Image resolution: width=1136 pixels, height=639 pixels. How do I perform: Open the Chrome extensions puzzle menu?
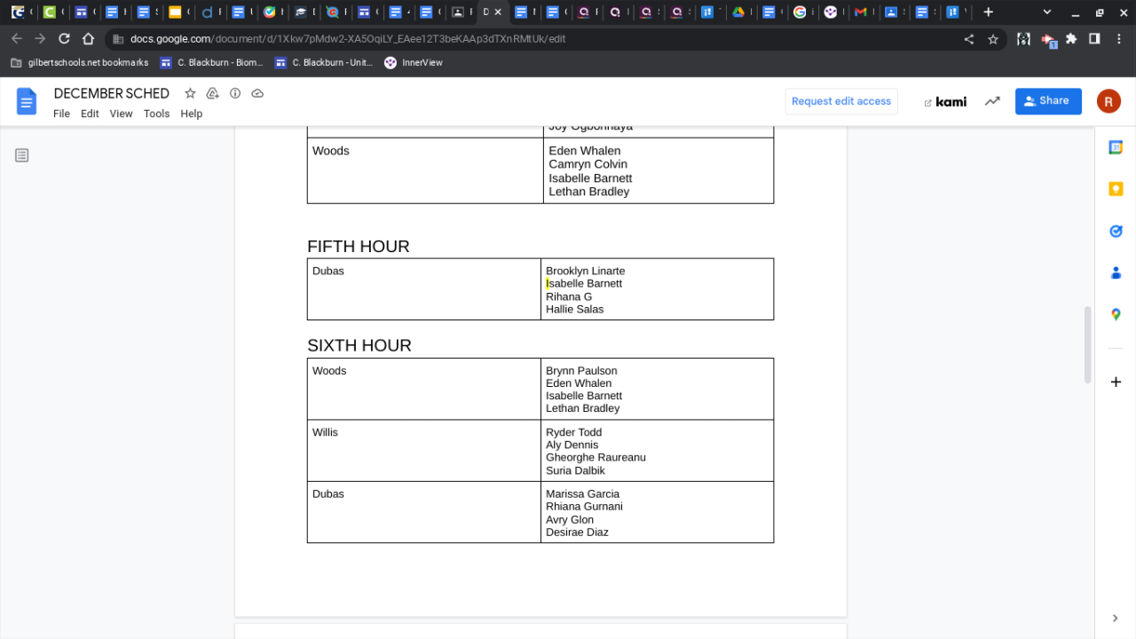point(1071,39)
